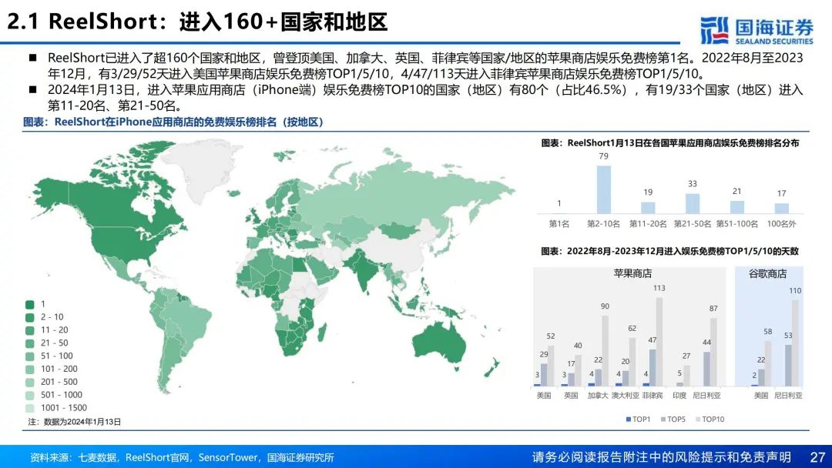Click the "澳大利亚" axis label
The height and width of the screenshot is (468, 832).
[x=625, y=396]
